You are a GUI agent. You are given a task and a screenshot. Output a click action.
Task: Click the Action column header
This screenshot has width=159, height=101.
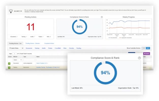point(10,57)
